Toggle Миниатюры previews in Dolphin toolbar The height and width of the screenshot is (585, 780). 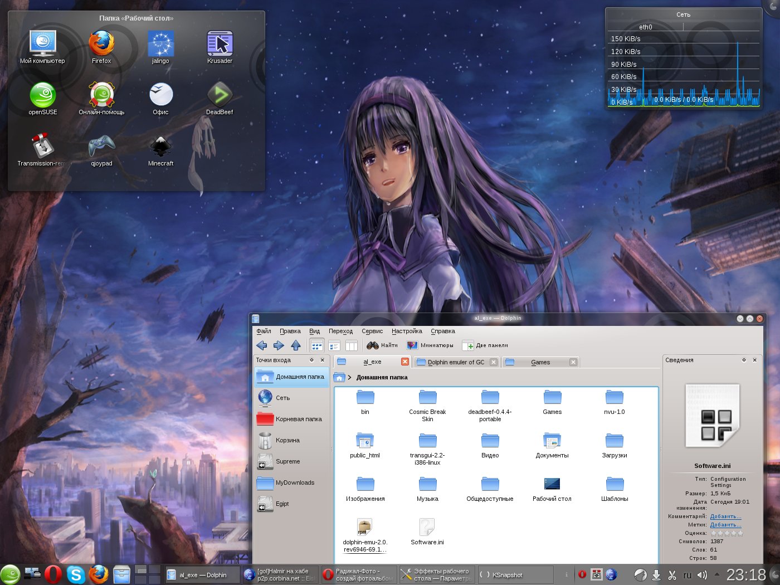pos(430,345)
